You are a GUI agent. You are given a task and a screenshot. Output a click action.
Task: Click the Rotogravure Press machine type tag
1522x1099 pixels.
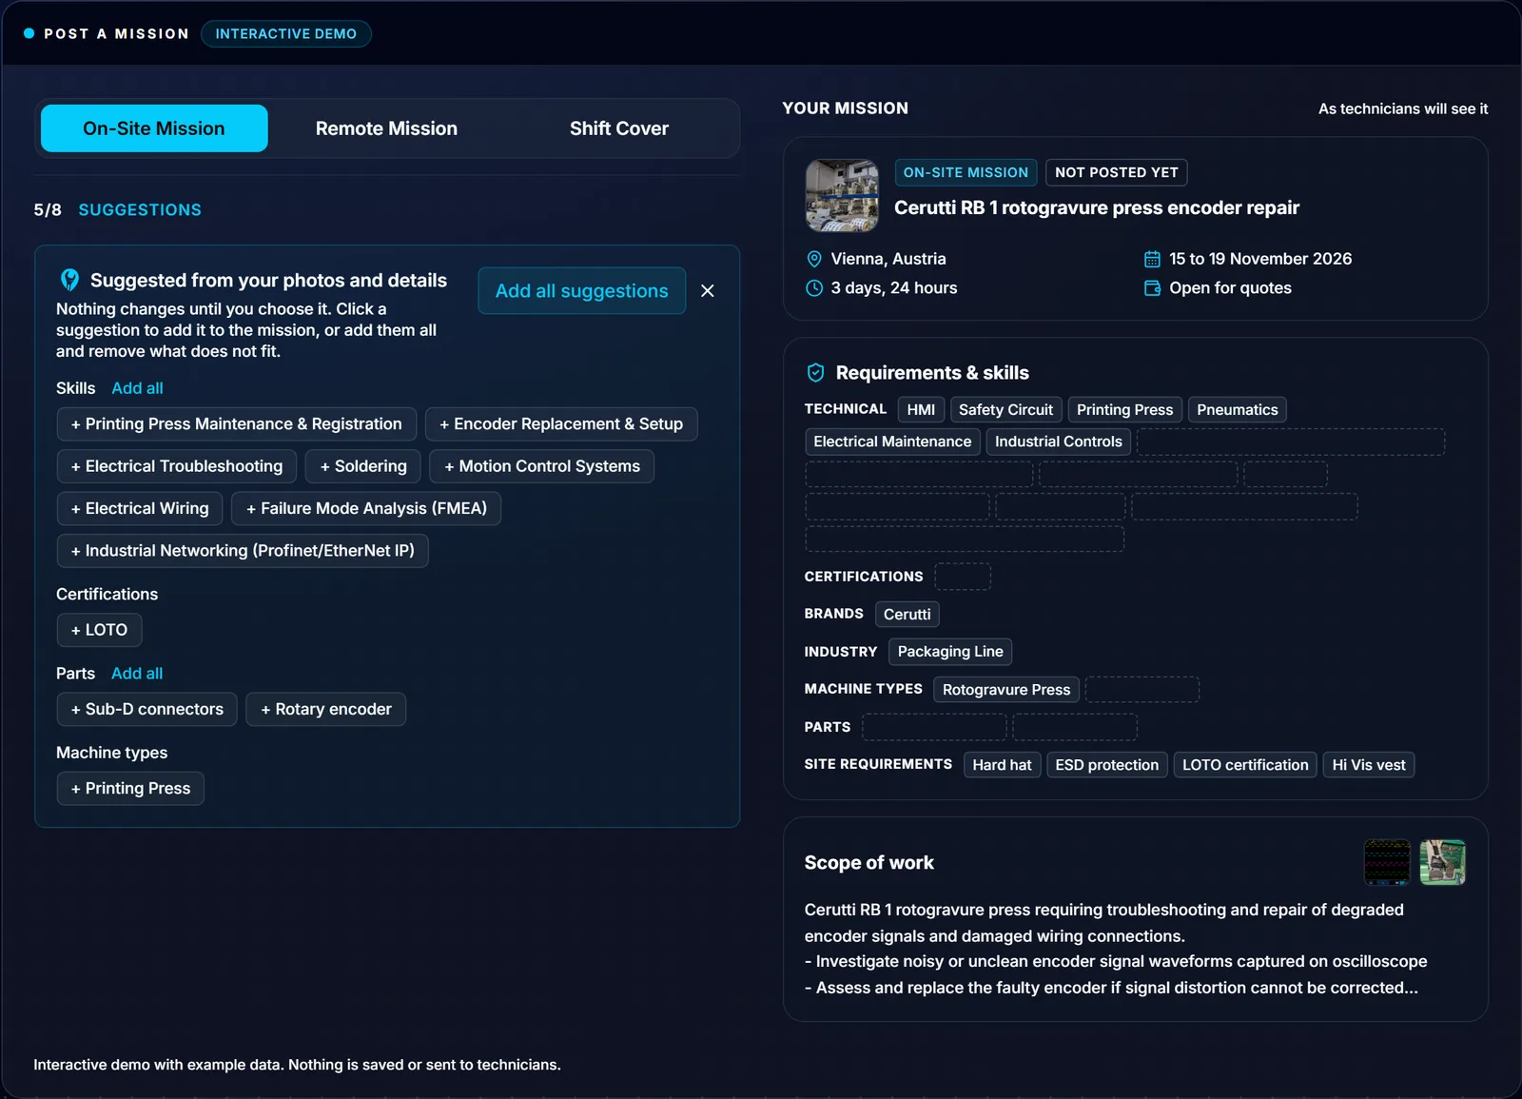1006,690
